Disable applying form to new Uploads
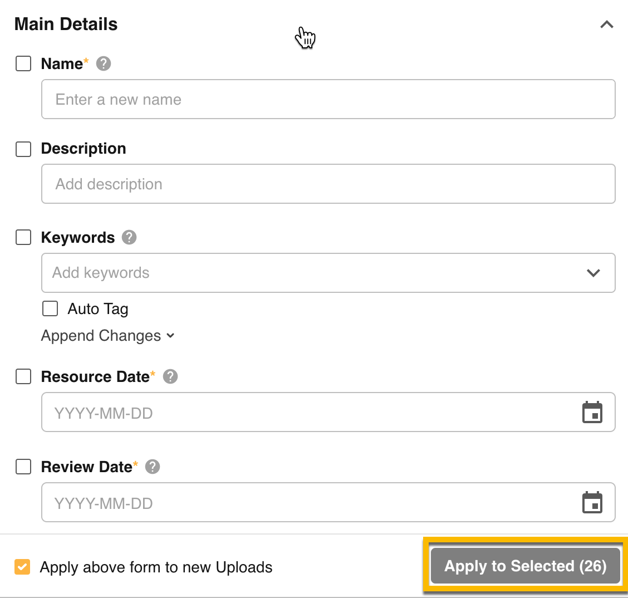The height and width of the screenshot is (598, 628). tap(22, 567)
